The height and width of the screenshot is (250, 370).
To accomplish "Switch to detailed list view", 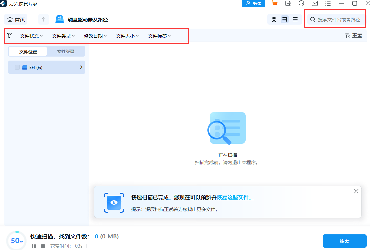I will click(x=285, y=19).
